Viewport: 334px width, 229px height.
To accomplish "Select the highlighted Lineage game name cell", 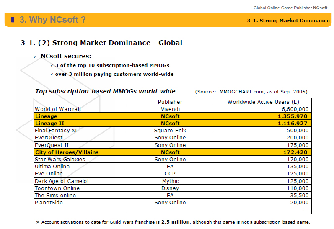I will 46,116.
